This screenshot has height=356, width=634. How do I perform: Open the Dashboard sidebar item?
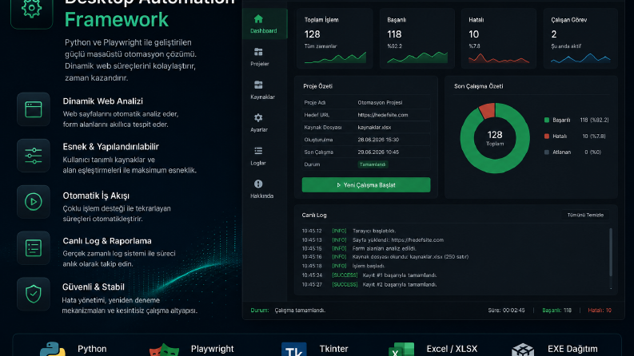[x=264, y=24]
